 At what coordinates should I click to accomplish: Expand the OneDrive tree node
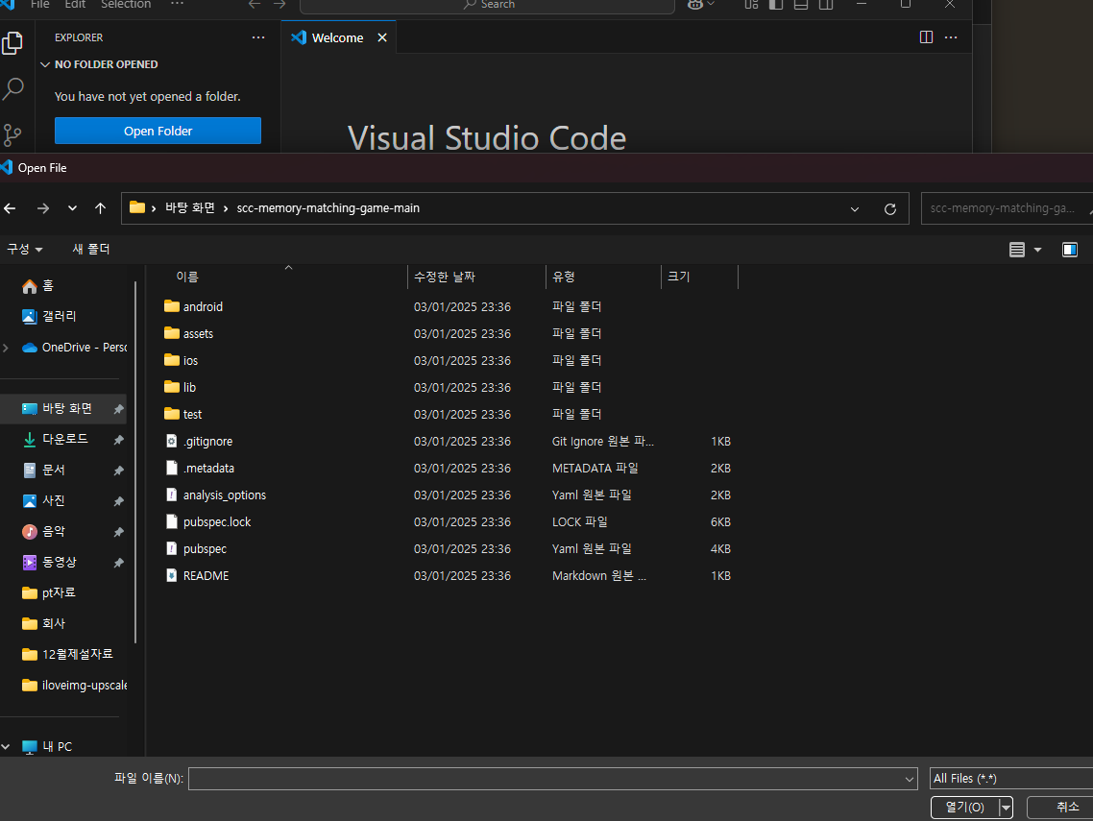(x=6, y=347)
